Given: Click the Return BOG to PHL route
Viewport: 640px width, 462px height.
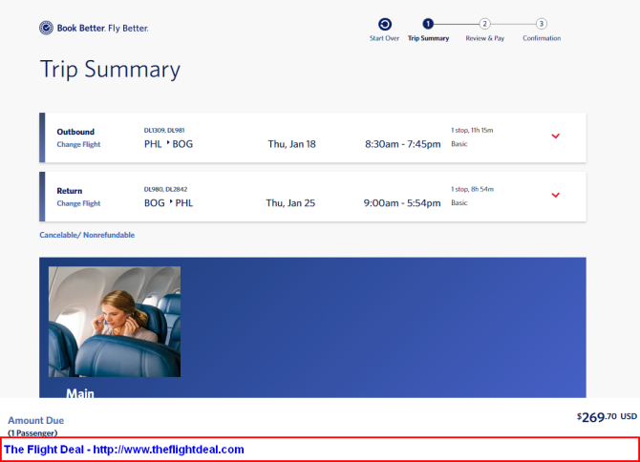Looking at the screenshot, I should pyautogui.click(x=168, y=203).
